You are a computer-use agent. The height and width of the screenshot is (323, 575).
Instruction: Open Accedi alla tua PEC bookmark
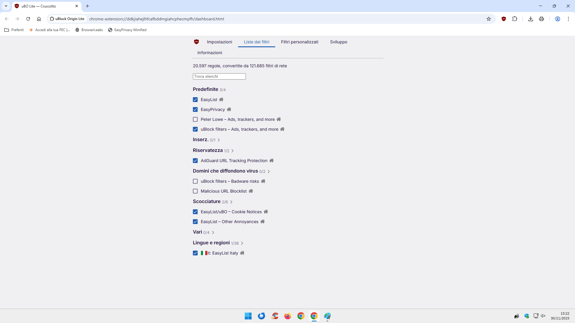49,30
